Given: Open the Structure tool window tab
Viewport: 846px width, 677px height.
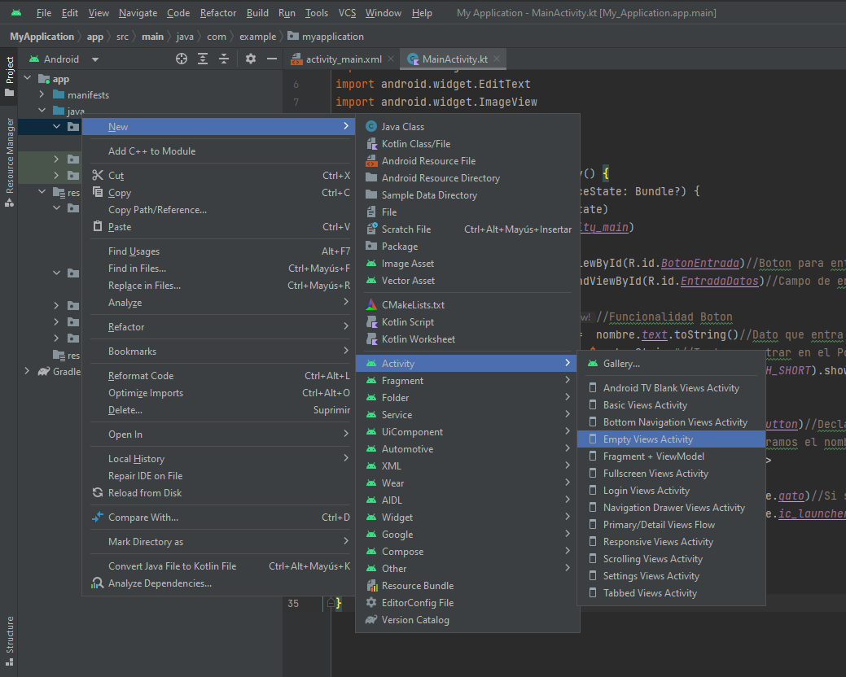Looking at the screenshot, I should pos(10,635).
